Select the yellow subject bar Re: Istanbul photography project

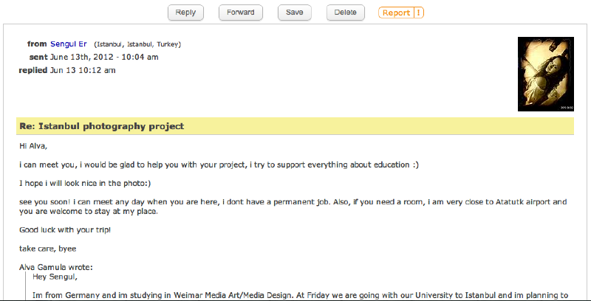pyautogui.click(x=295, y=126)
